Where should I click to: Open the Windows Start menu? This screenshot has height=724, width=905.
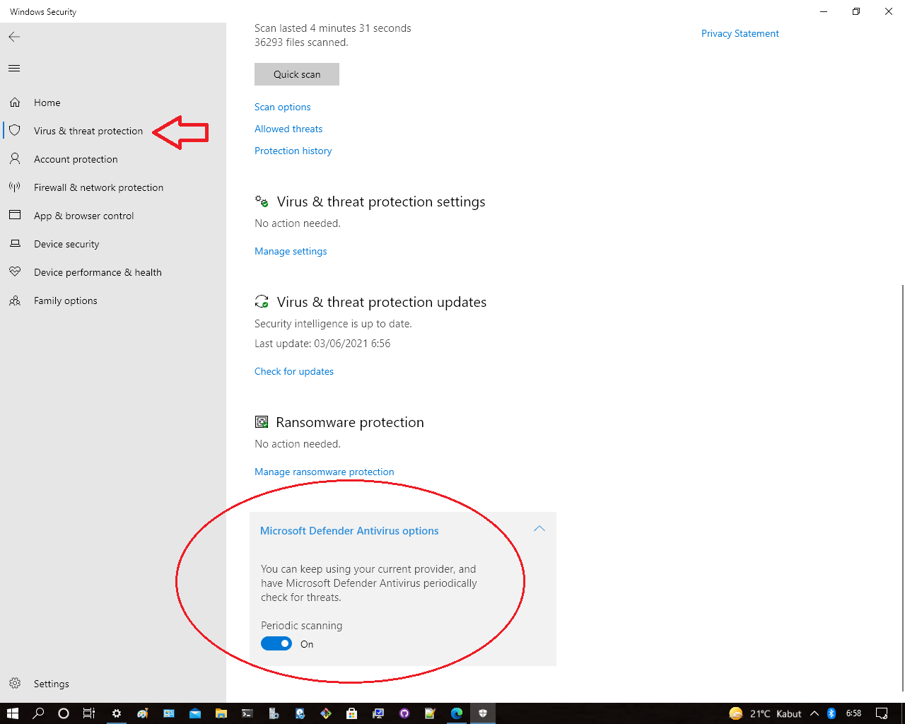(12, 713)
